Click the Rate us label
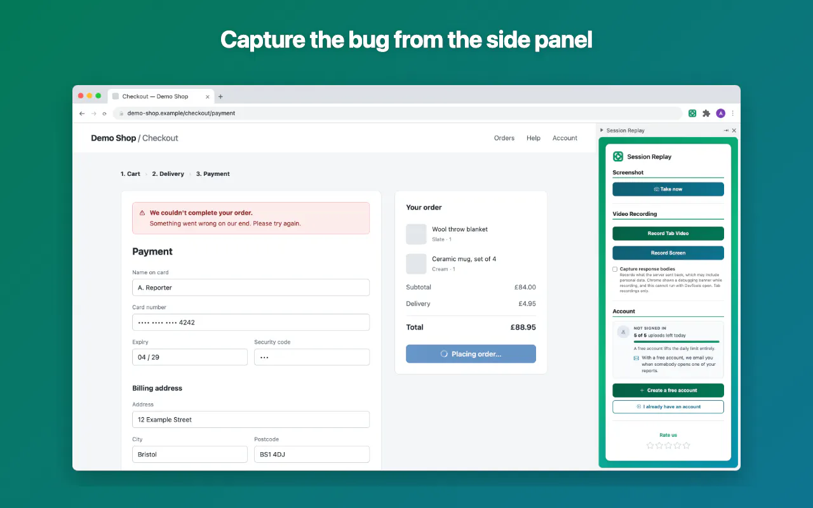The height and width of the screenshot is (508, 813). pyautogui.click(x=668, y=435)
